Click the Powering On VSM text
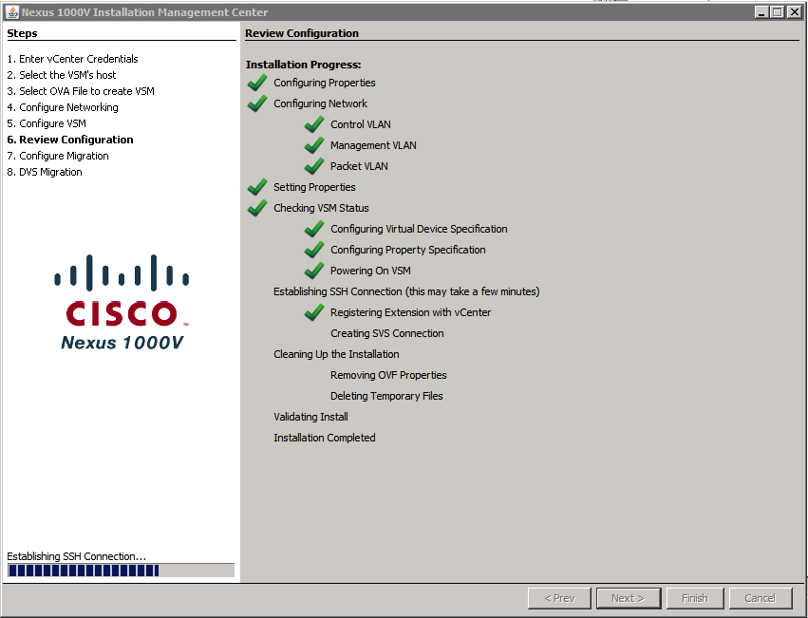 tap(370, 271)
